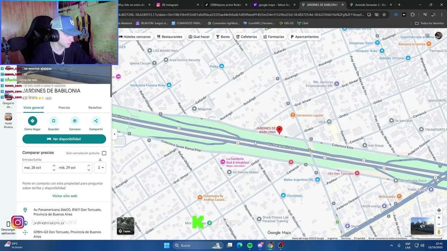Zoom in on the map

(x=439, y=218)
